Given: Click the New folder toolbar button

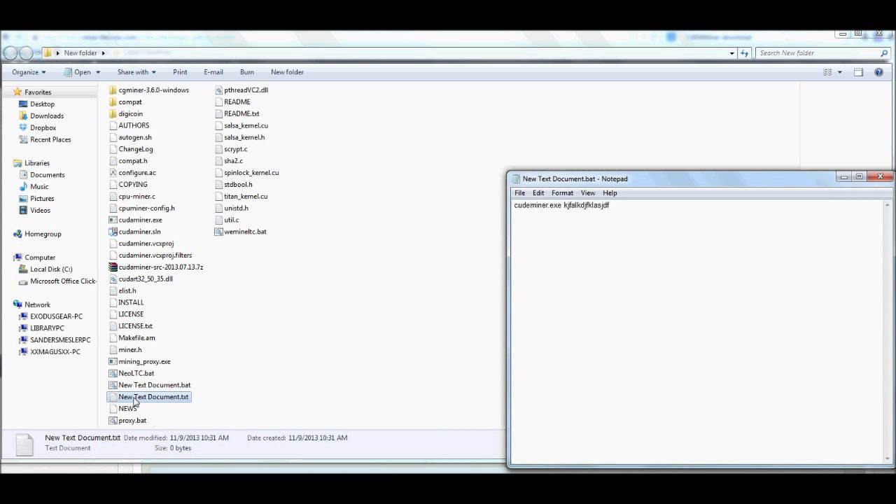Looking at the screenshot, I should (287, 72).
